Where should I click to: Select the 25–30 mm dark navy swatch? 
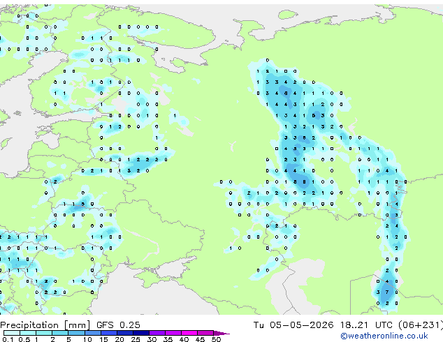coord(141,333)
